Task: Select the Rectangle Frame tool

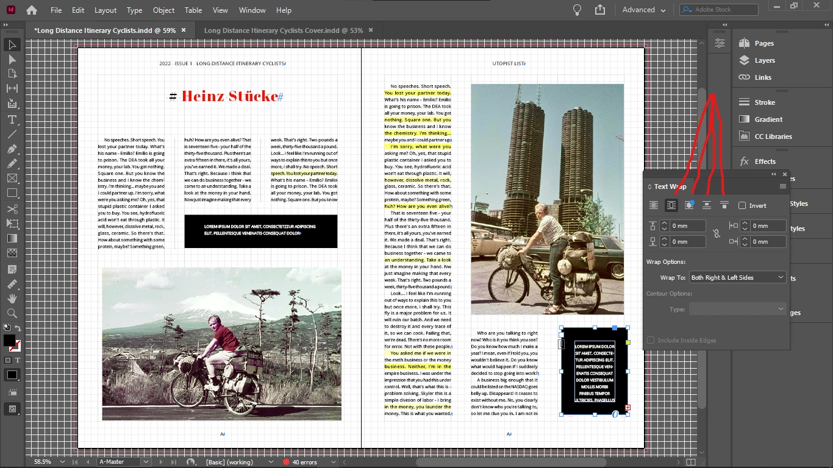Action: [12, 179]
